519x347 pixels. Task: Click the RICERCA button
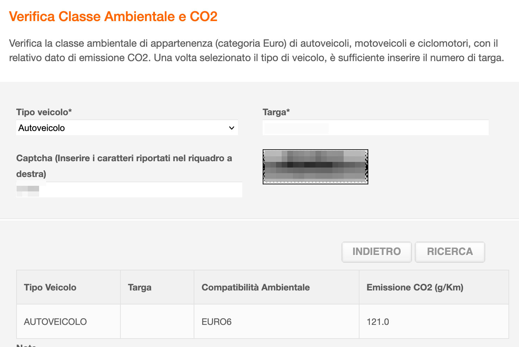point(450,252)
